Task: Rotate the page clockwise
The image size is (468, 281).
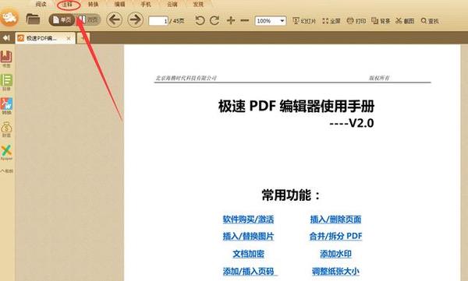Action: pos(214,20)
